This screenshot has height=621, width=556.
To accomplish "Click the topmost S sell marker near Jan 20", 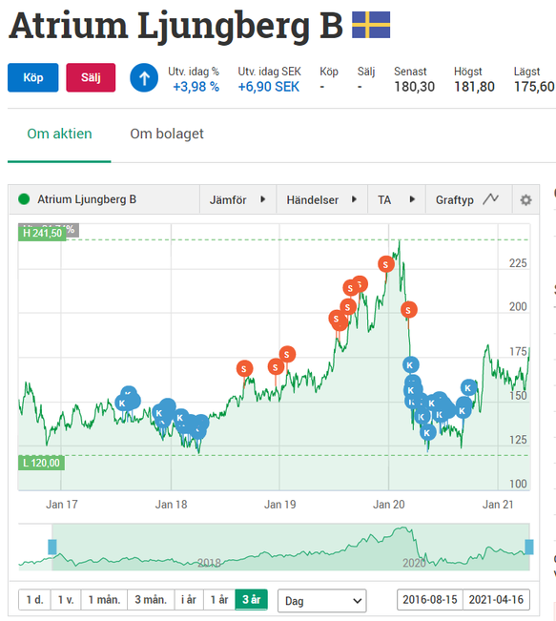I will (386, 264).
